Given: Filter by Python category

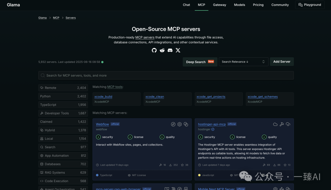Looking at the screenshot, I should (x=63, y=96).
